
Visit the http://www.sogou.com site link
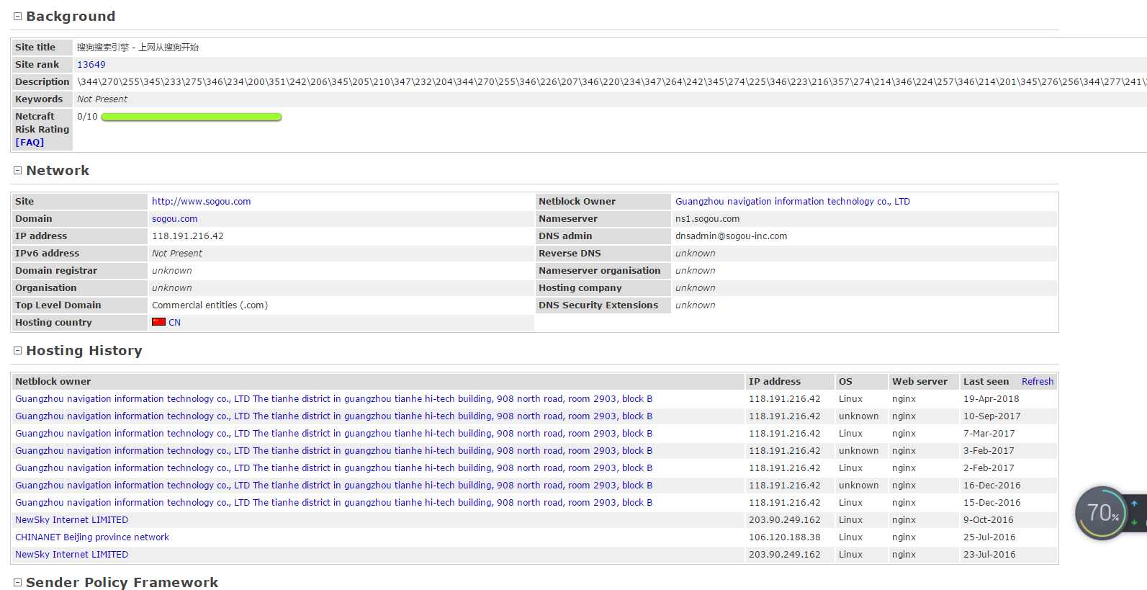[x=202, y=201]
